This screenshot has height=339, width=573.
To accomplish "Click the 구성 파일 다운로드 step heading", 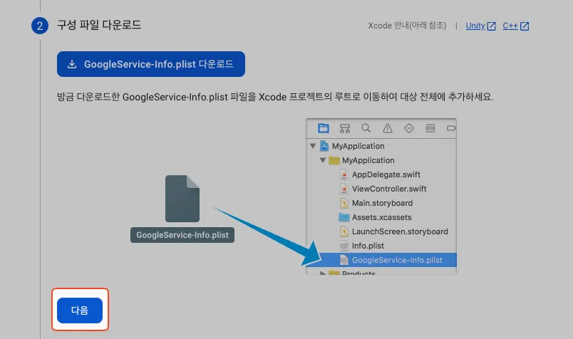I will click(x=99, y=25).
